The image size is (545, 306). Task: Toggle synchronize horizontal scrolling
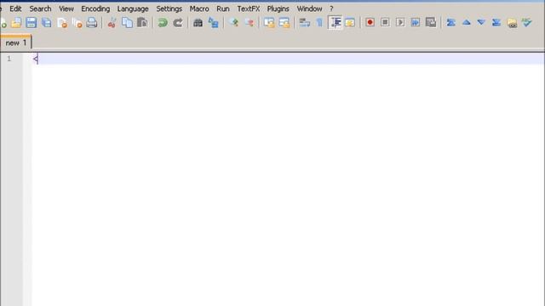pyautogui.click(x=284, y=23)
